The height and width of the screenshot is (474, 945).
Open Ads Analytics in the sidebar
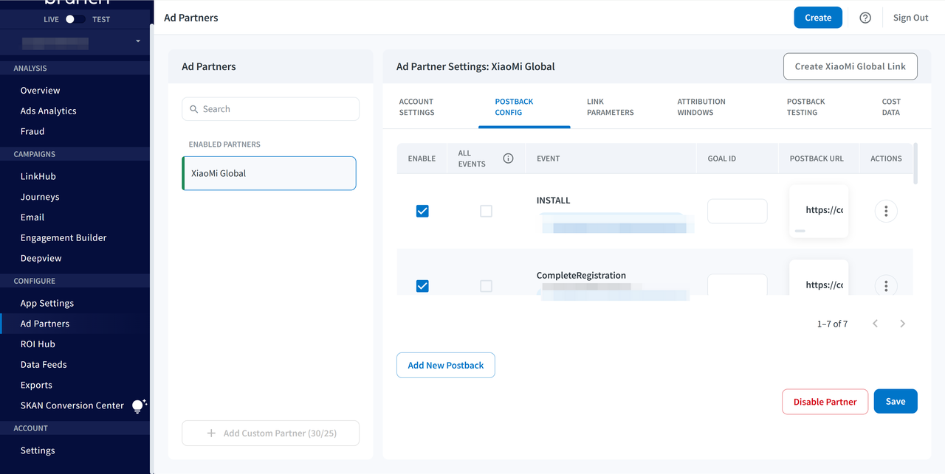(x=49, y=111)
